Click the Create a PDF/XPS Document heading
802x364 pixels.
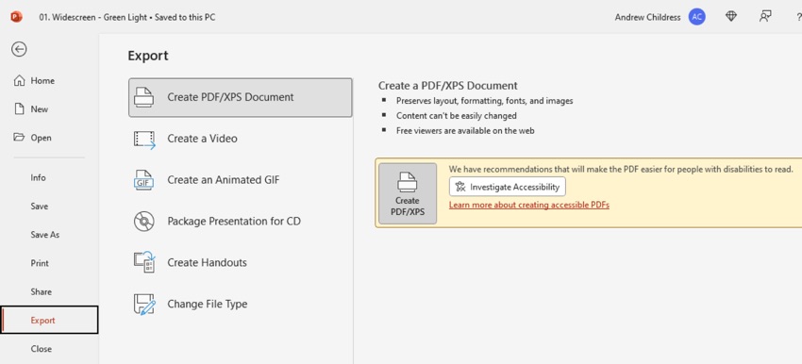[x=448, y=86]
